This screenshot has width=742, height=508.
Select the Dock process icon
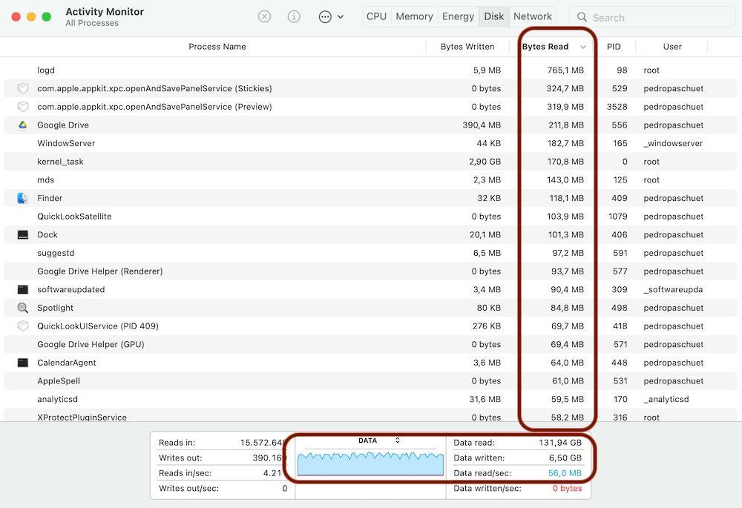[x=23, y=234]
